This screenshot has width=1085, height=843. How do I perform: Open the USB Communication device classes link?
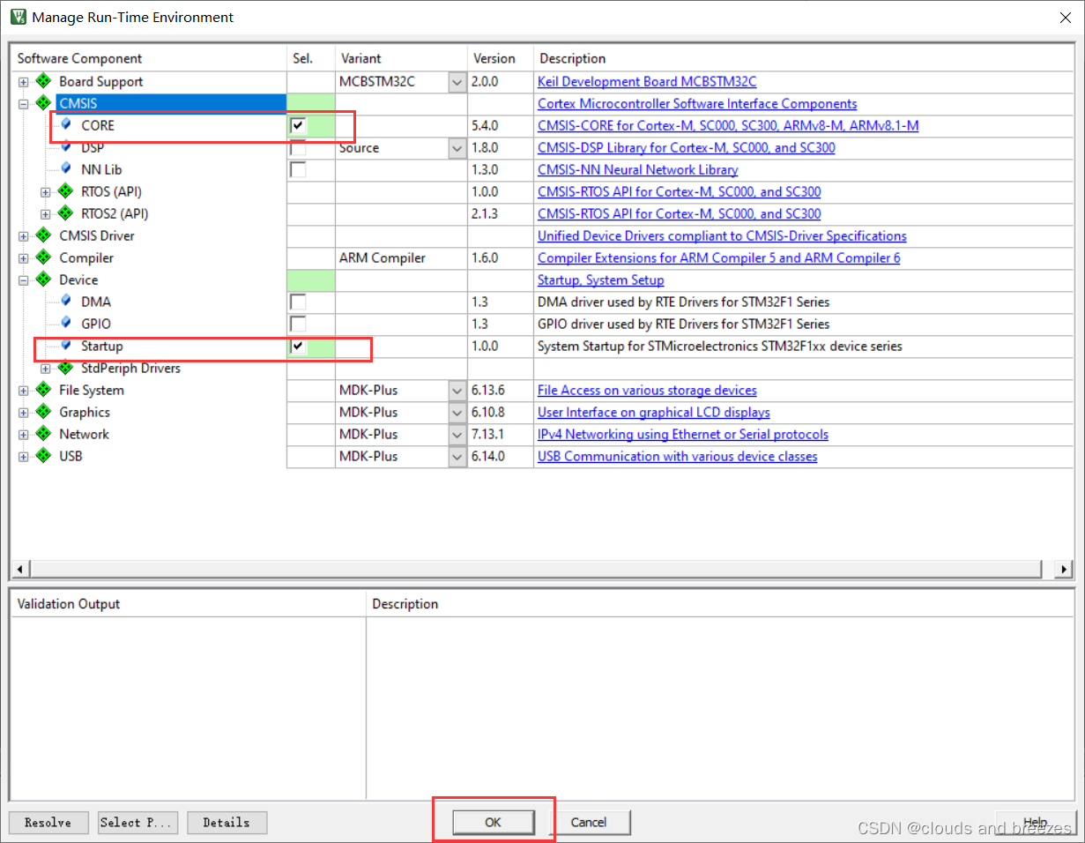pyautogui.click(x=677, y=456)
